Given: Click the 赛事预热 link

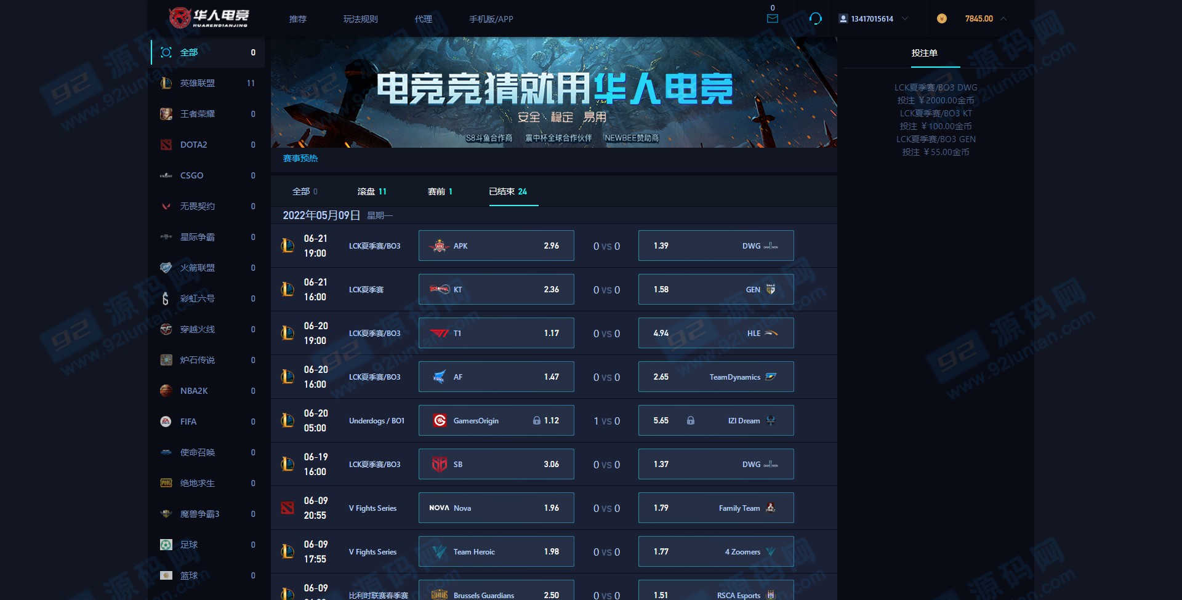Looking at the screenshot, I should [300, 159].
